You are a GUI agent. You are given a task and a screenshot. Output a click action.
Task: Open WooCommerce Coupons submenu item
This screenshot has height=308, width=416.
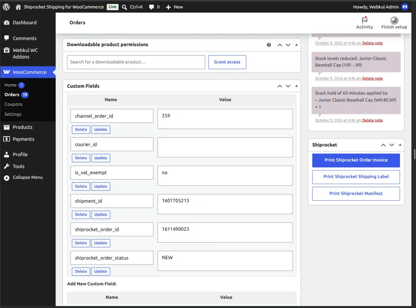click(x=13, y=104)
